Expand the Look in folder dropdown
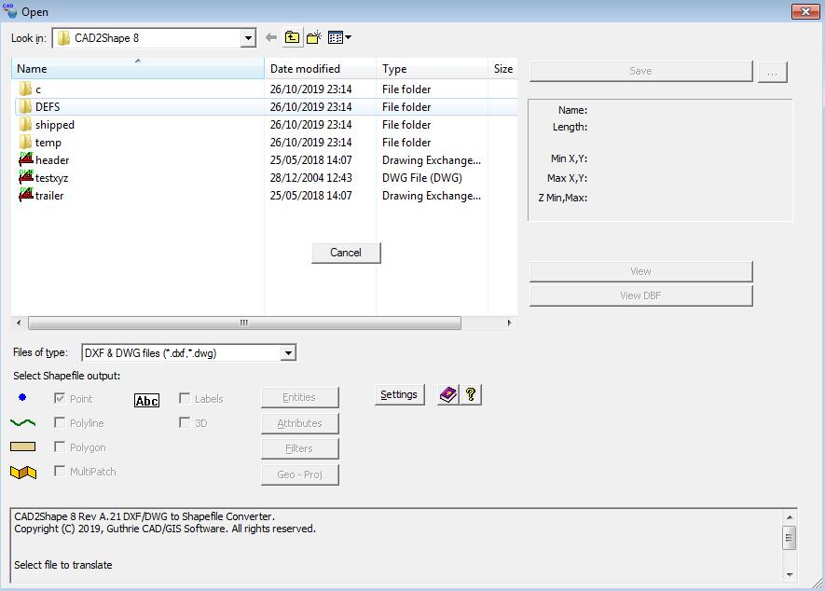Viewport: 825px width, 591px height. [248, 38]
